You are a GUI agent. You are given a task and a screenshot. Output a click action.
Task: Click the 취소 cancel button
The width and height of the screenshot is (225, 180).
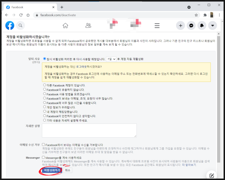point(68,170)
